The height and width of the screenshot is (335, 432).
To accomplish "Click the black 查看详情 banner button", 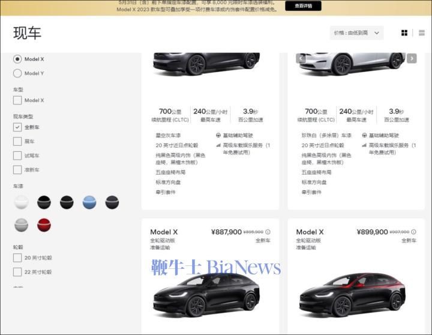I will coord(303,6).
